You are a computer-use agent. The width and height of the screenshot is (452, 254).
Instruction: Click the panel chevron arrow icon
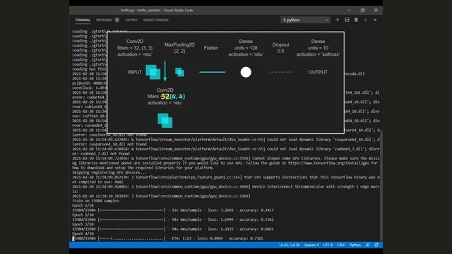point(366,20)
